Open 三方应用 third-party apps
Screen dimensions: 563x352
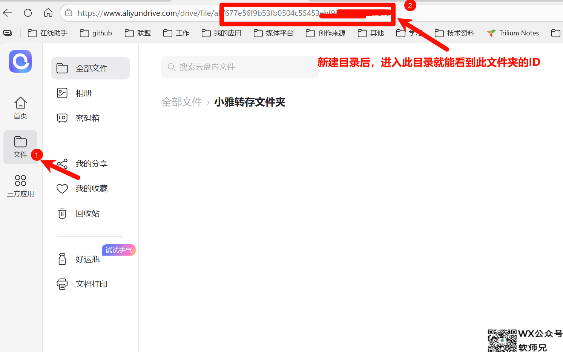[x=20, y=186]
